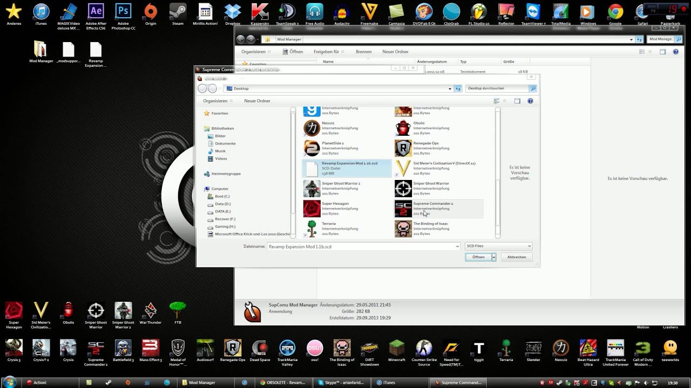Open Boot (C:) drive in navigation pane
The height and width of the screenshot is (388, 691).
219,196
